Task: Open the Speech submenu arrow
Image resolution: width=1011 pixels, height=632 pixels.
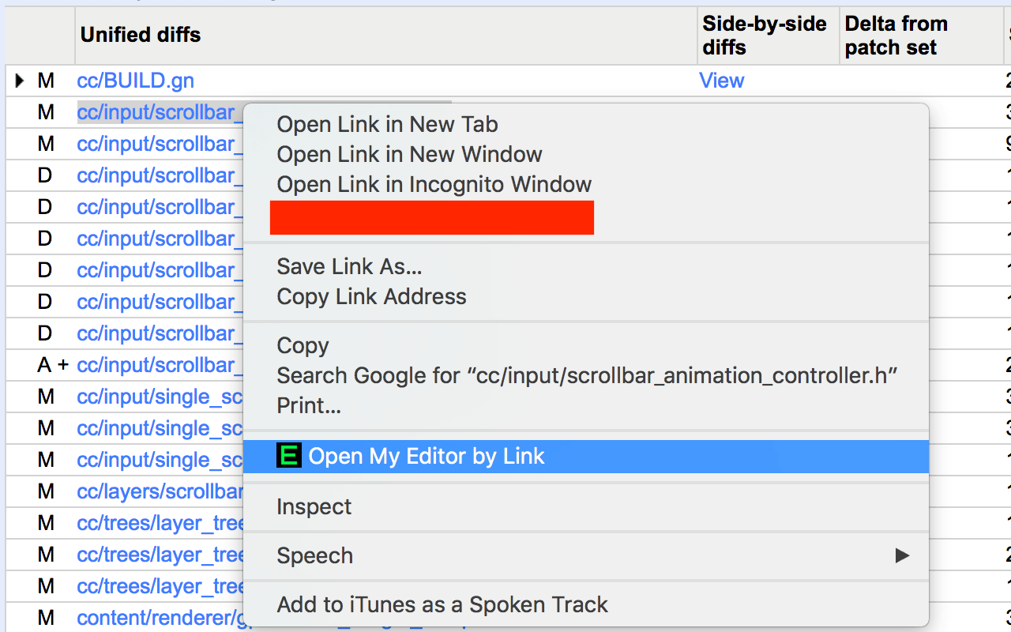Action: [901, 555]
